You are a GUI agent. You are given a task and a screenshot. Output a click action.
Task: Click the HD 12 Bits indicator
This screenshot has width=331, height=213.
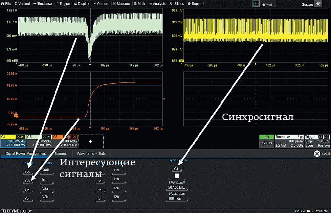(266, 141)
